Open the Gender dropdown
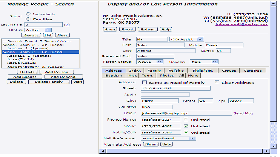The image size is (280, 157). (204, 62)
